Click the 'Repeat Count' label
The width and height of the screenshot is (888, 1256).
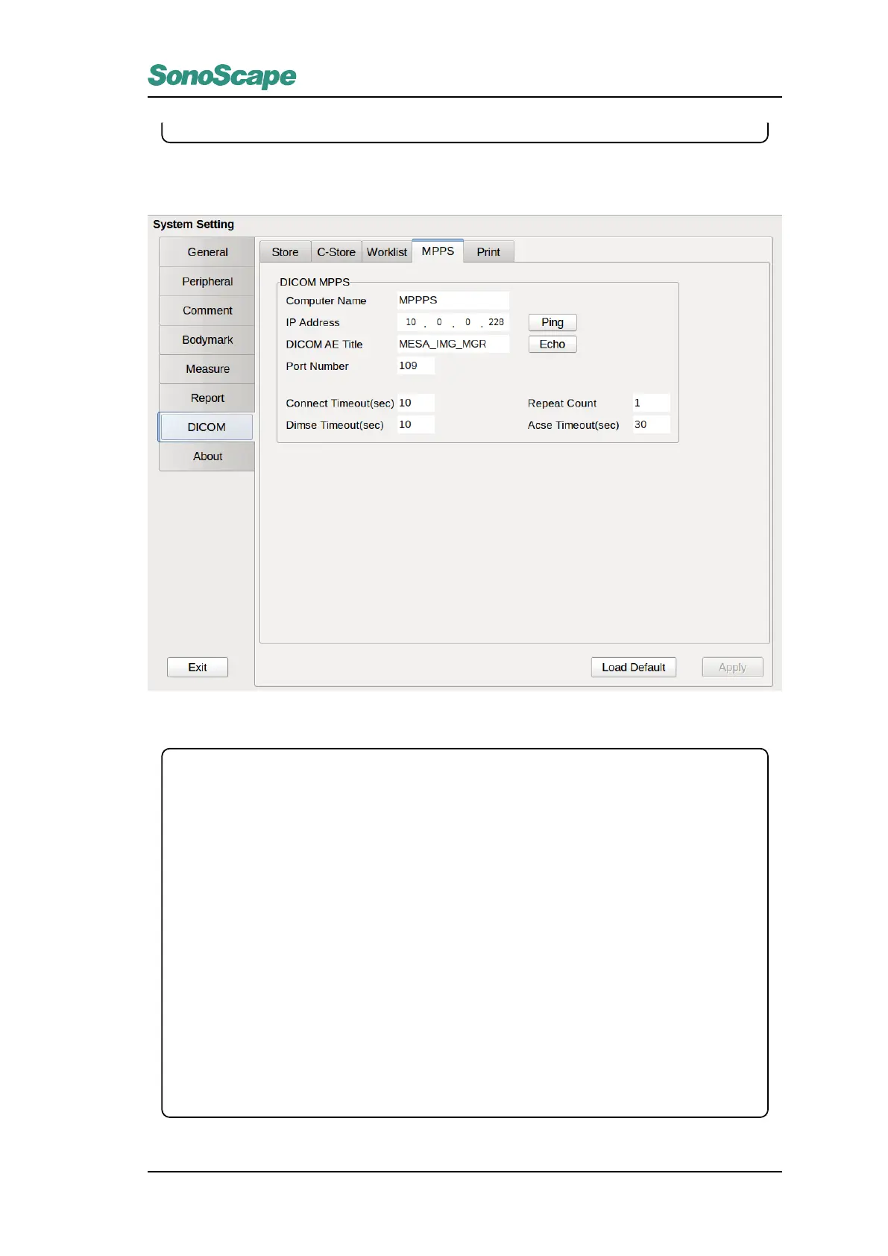click(x=562, y=403)
